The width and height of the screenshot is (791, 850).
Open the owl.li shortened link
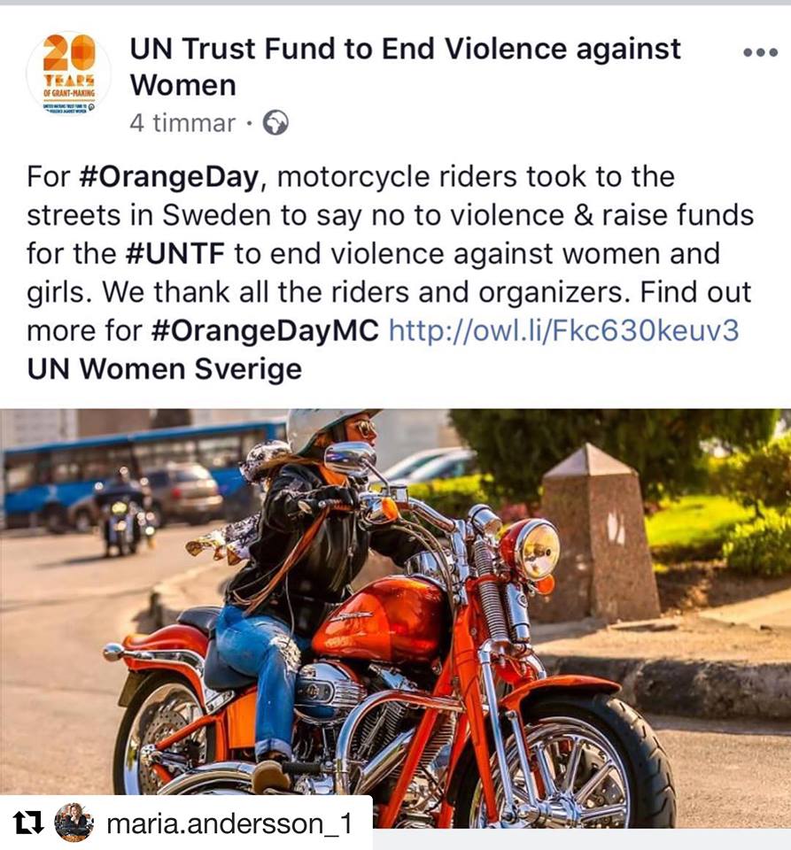pos(564,330)
